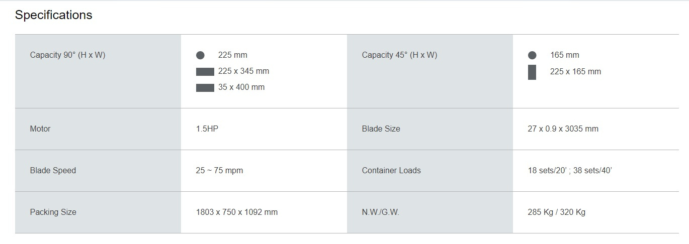The width and height of the screenshot is (689, 244).
Task: Select the 18 sets/20' ; 38 sets/40' value
Action: coord(570,171)
